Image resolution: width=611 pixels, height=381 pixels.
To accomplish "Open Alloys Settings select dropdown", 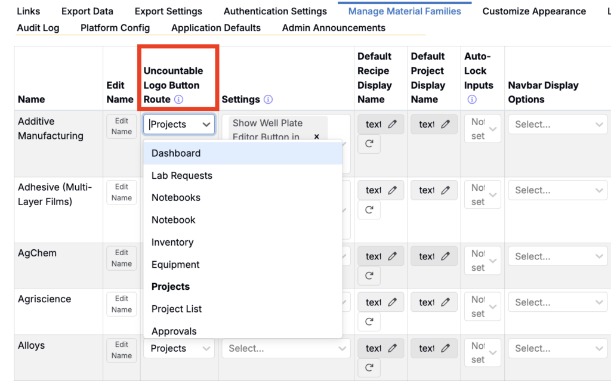I will click(x=285, y=348).
